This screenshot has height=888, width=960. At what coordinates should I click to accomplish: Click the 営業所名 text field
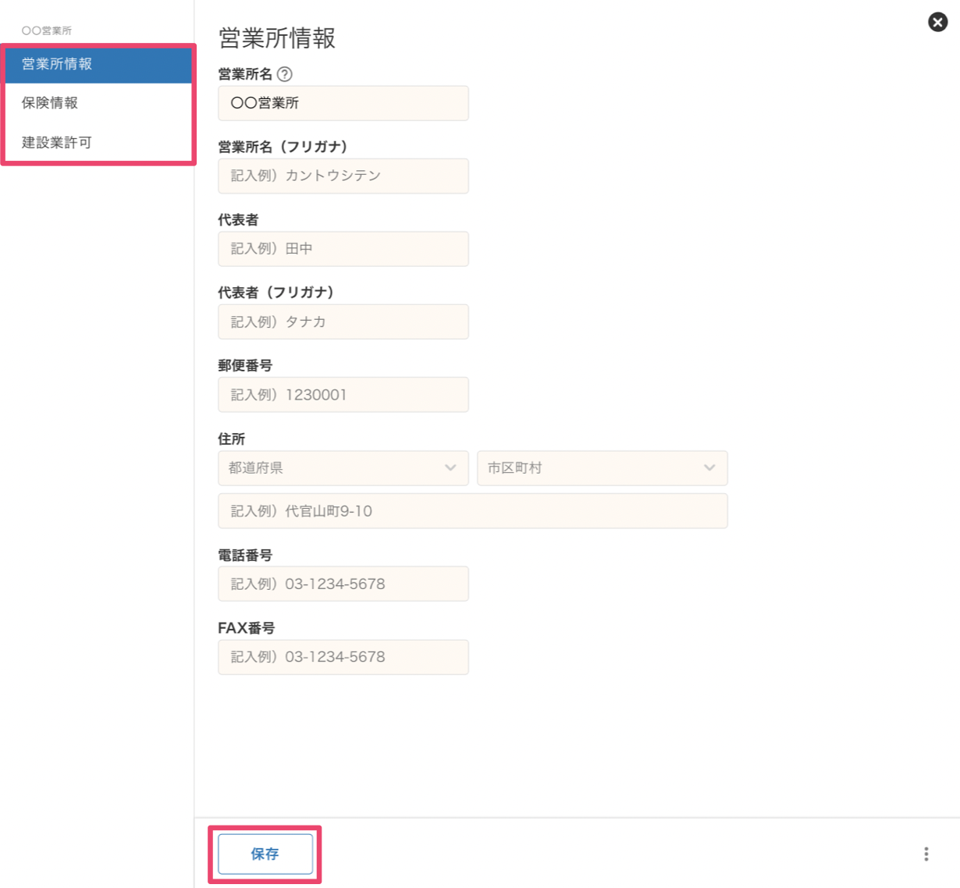[x=343, y=103]
